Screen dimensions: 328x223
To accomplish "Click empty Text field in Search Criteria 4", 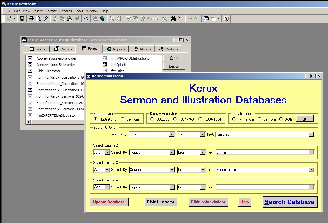I will pyautogui.click(x=262, y=187).
